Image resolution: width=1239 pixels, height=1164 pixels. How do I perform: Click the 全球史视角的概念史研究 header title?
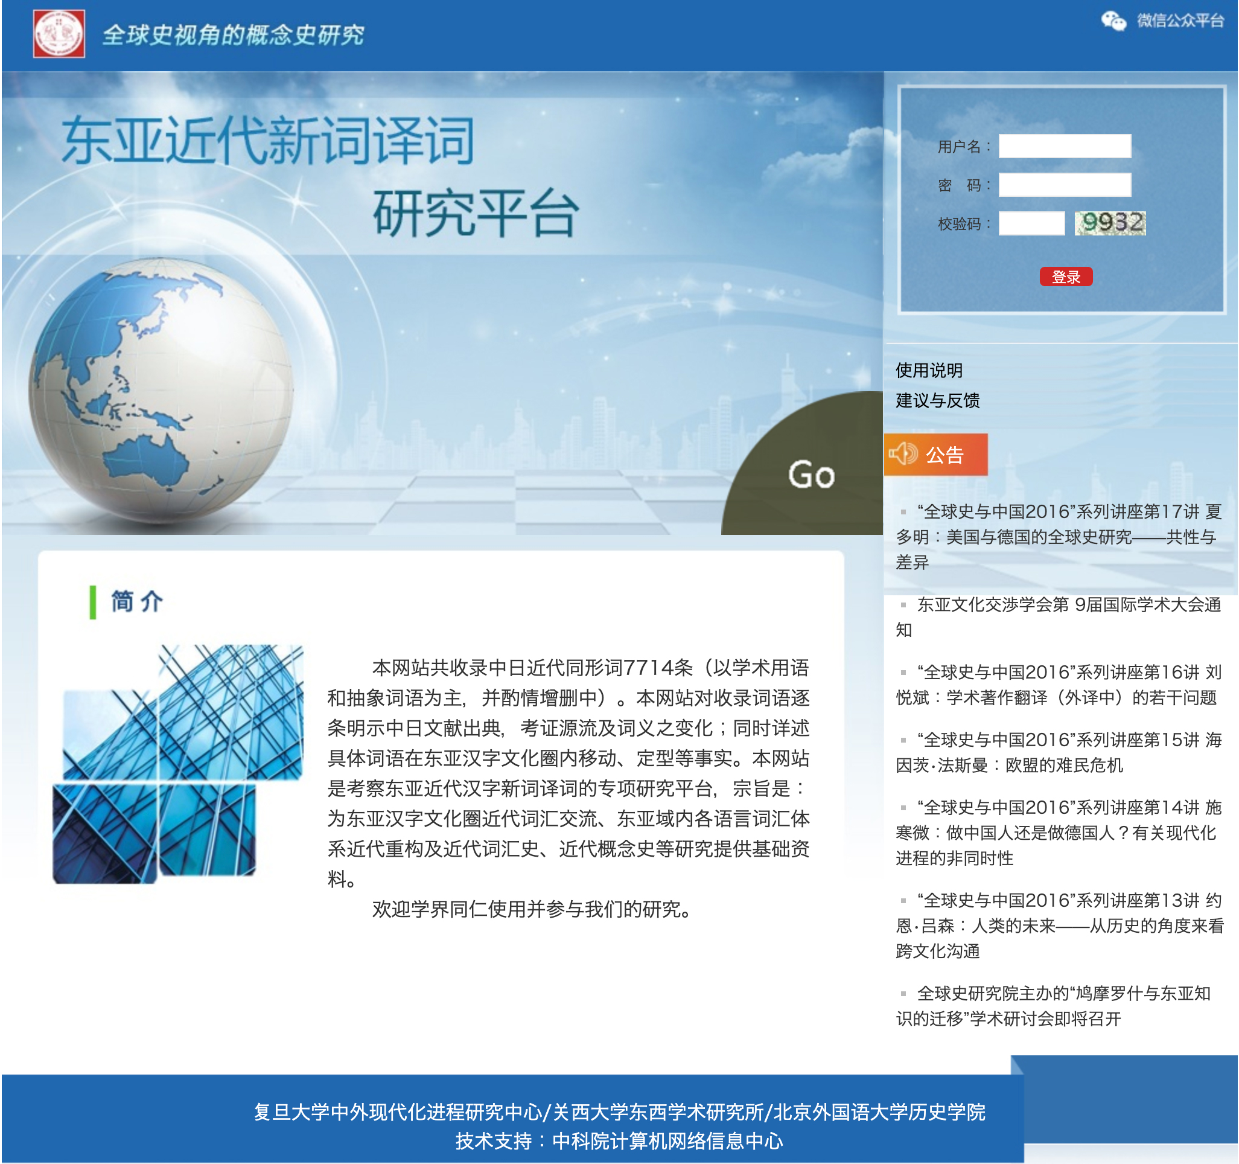pyautogui.click(x=233, y=35)
